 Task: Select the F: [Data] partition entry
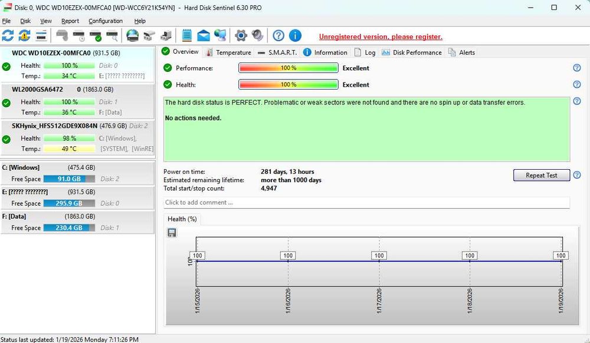pyautogui.click(x=77, y=222)
